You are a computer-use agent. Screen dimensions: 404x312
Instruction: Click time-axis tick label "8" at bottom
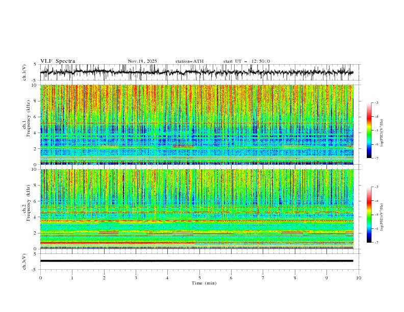pos(295,278)
